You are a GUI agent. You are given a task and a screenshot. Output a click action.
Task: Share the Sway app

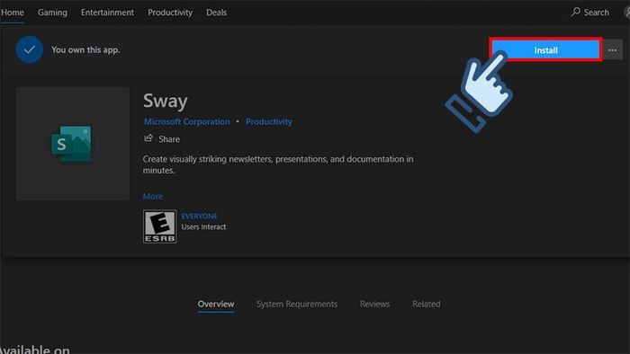[x=162, y=138]
